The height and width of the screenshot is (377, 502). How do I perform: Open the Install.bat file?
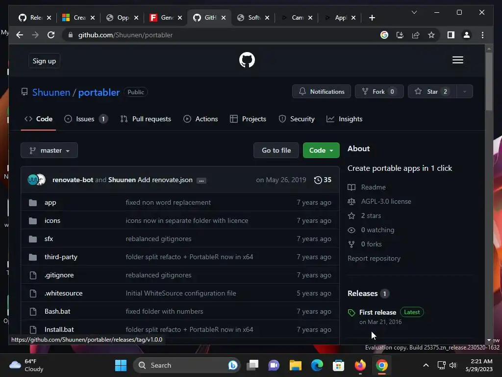(59, 329)
